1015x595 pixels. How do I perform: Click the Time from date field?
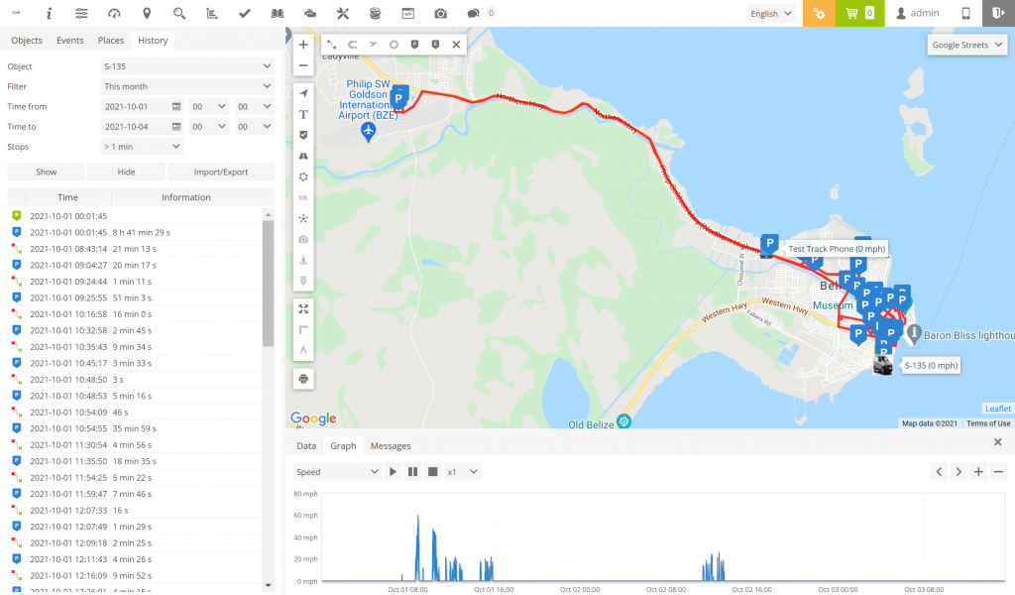pyautogui.click(x=143, y=106)
